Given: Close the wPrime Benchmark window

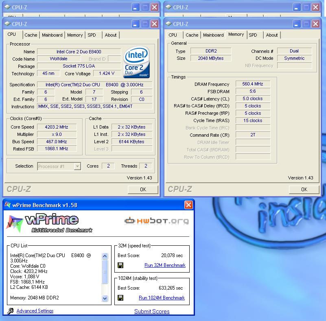Looking at the screenshot, I should click(x=188, y=205).
